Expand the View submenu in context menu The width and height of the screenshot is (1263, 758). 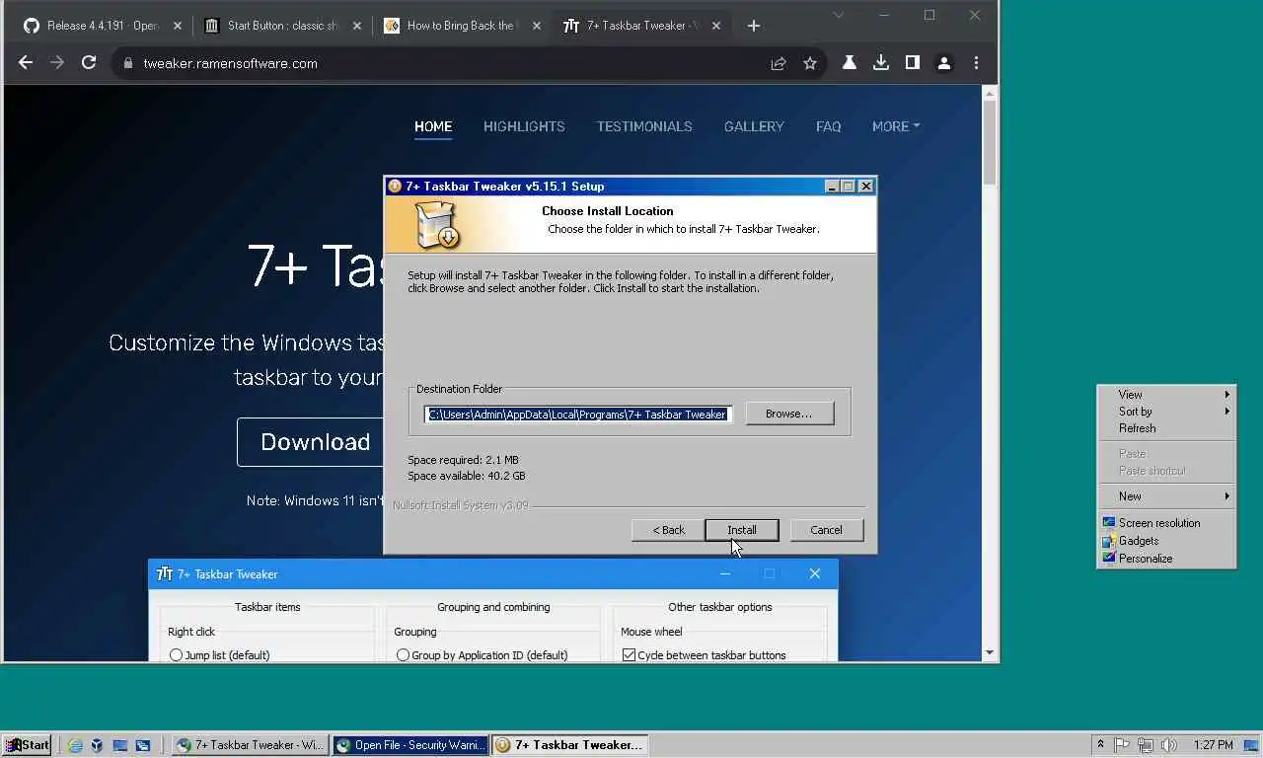1166,395
